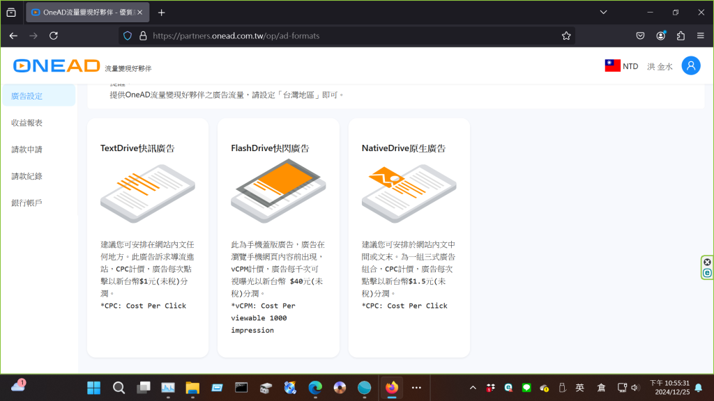Click the URL address bar
Viewport: 714px width, 401px height.
click(349, 36)
